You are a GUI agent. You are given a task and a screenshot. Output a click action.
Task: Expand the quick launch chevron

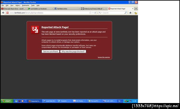(25, 101)
